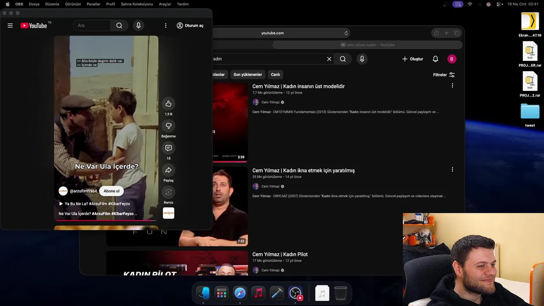Viewport: 544px width, 306px height.
Task: Select the 'cem yılmaz kadın - YouTube' tab
Action: [367, 45]
